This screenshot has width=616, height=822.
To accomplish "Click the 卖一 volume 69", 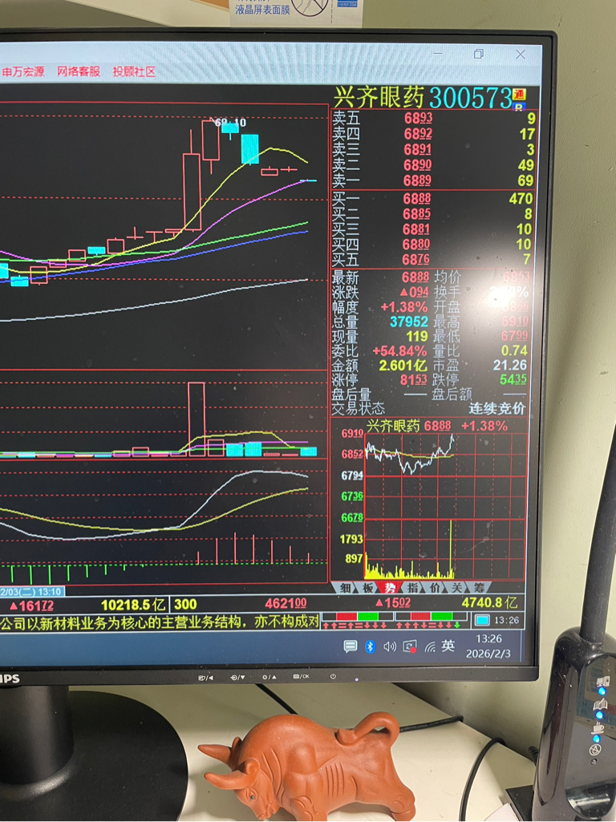I will [x=525, y=181].
